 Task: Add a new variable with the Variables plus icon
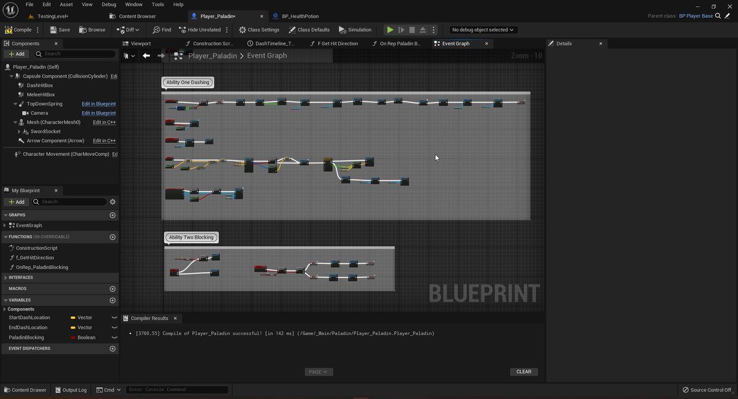click(113, 300)
